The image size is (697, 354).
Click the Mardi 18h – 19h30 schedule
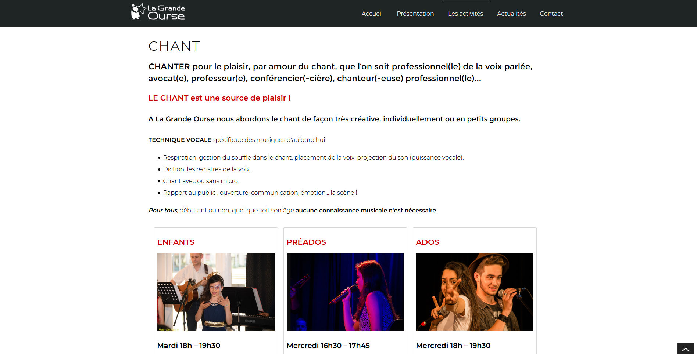tap(189, 346)
